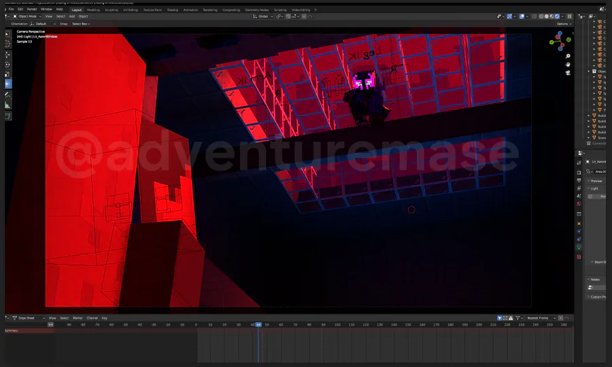This screenshot has width=612, height=367.
Task: Select the Rotate tool
Action: click(x=7, y=65)
